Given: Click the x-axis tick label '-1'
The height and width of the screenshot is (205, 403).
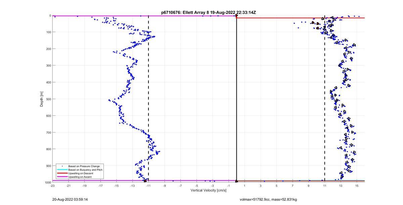Looking at the screenshot, I should (229, 186).
